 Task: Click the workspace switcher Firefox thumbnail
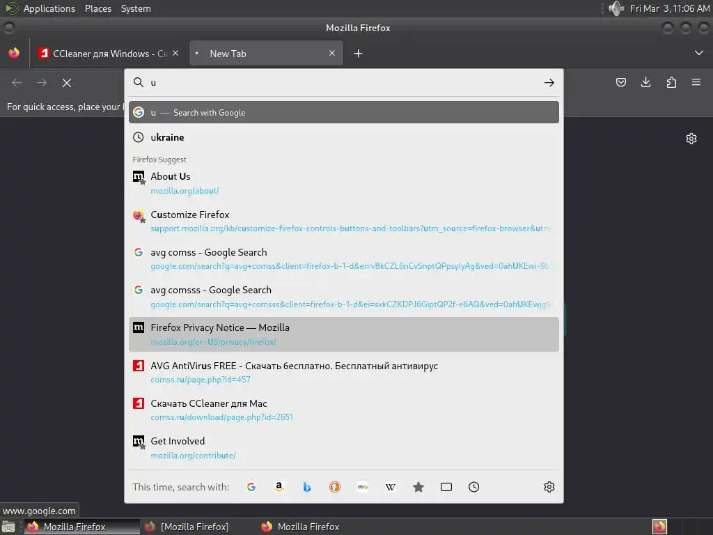659,527
